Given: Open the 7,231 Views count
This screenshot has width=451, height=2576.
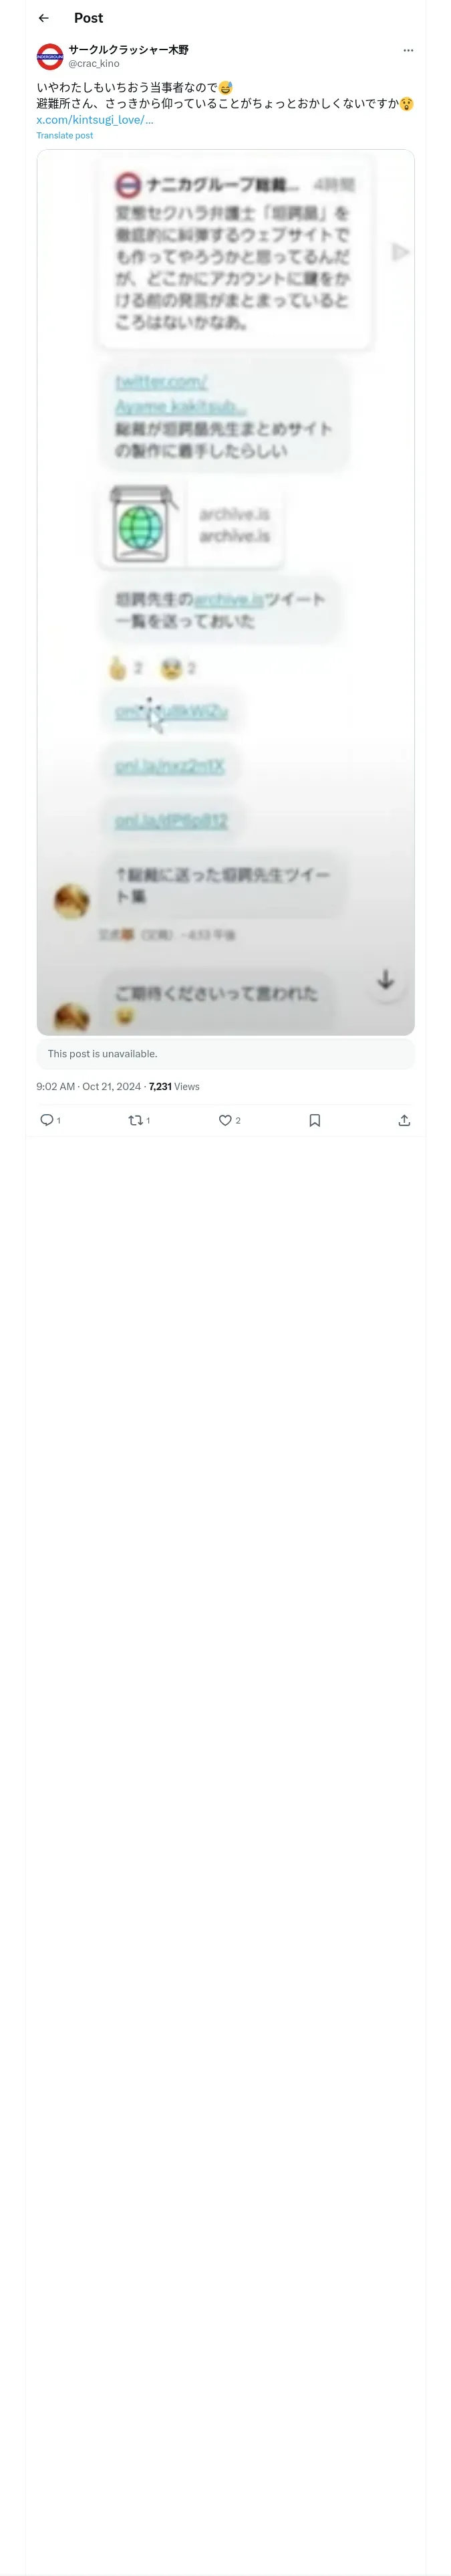Looking at the screenshot, I should point(174,1086).
